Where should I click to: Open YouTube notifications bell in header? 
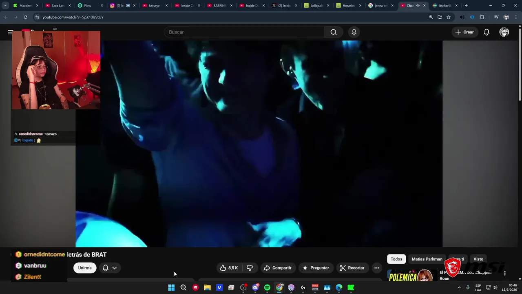click(x=487, y=32)
